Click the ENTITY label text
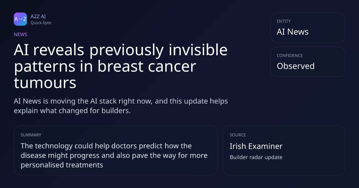This screenshot has height=188, width=359. [x=284, y=21]
